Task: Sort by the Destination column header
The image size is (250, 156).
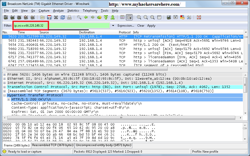Action: [98, 32]
